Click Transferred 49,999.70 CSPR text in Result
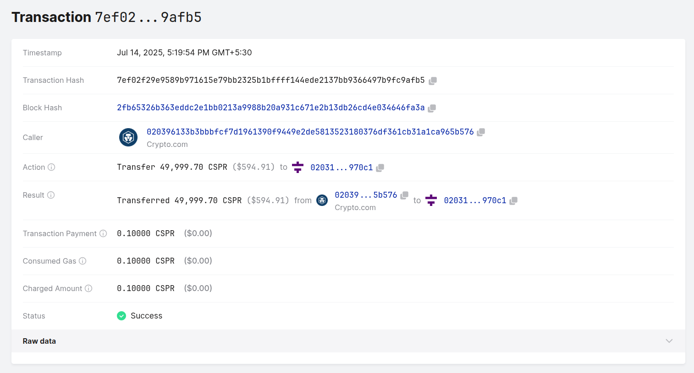 point(179,200)
